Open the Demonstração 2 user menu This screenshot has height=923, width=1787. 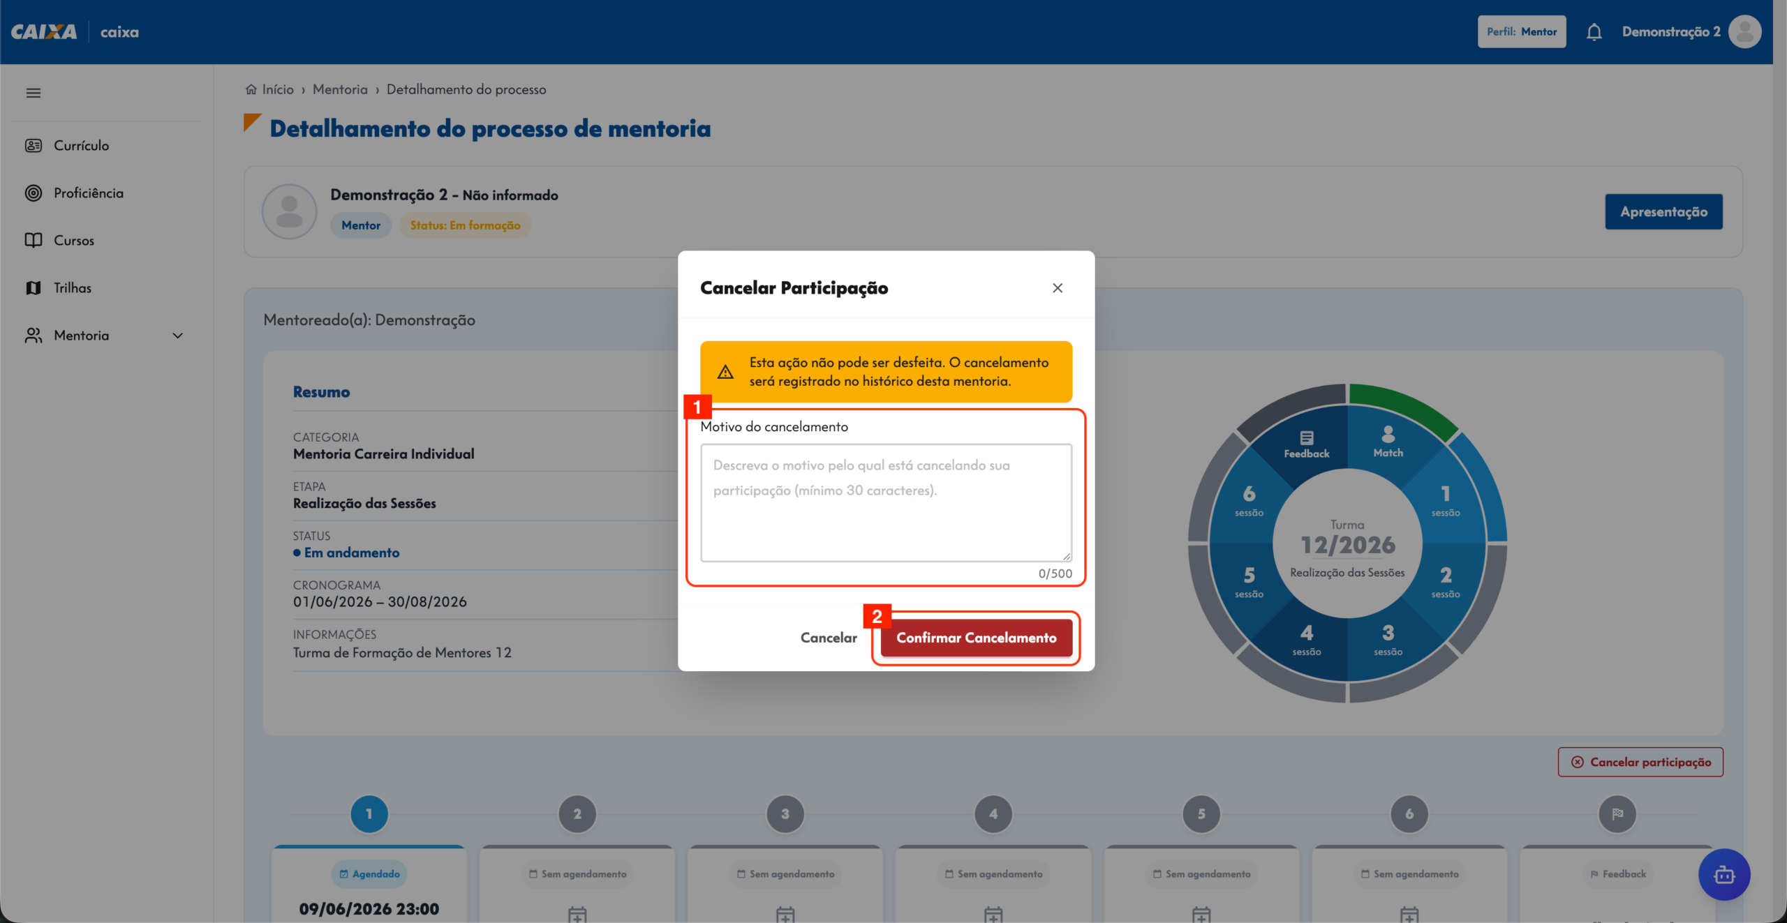pos(1671,32)
